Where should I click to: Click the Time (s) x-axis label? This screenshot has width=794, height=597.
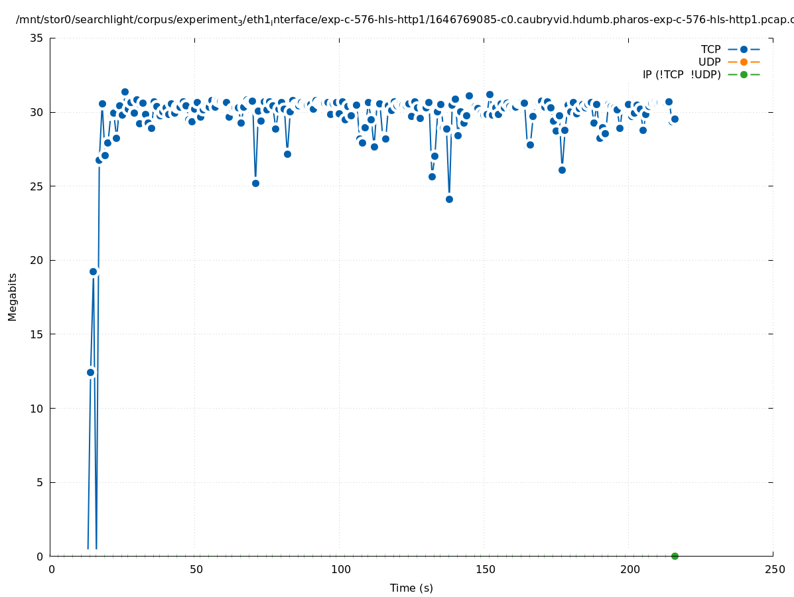tap(411, 588)
